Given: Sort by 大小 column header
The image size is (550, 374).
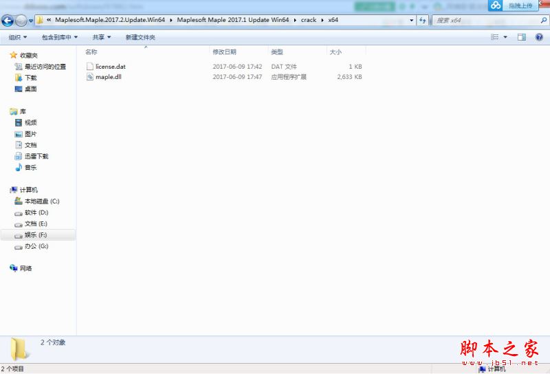Looking at the screenshot, I should click(335, 52).
